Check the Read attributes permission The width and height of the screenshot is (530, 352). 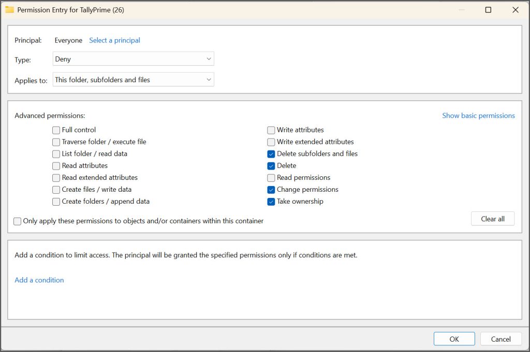[x=56, y=165]
